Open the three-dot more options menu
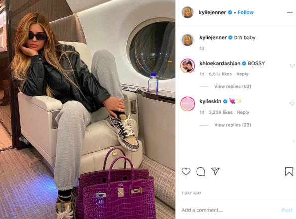Image resolution: width=296 pixels, height=219 pixels. click(x=290, y=12)
